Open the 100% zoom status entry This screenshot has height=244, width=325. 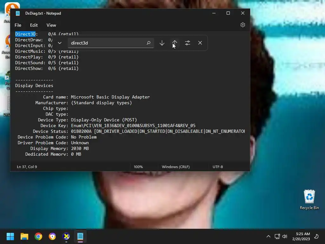pos(138,167)
